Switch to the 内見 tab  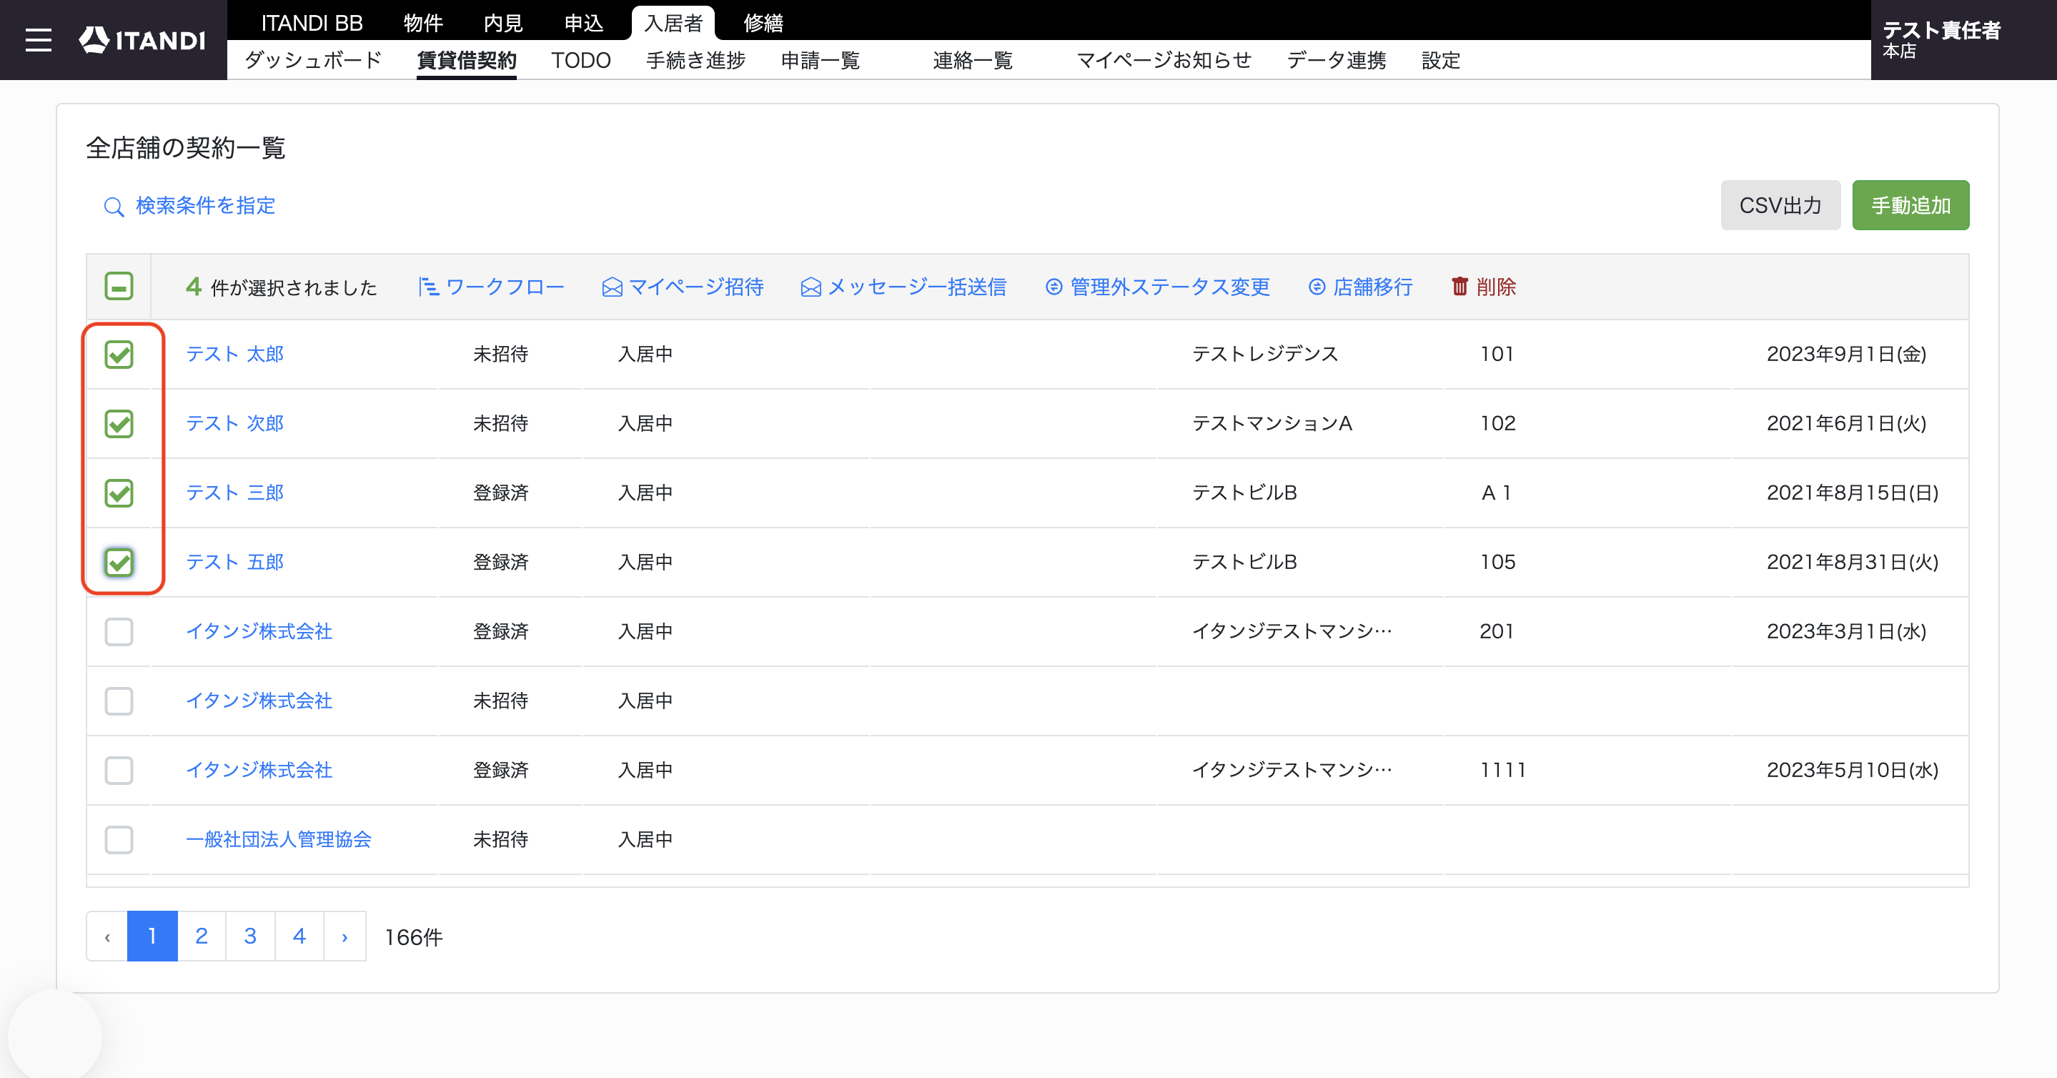[x=503, y=22]
